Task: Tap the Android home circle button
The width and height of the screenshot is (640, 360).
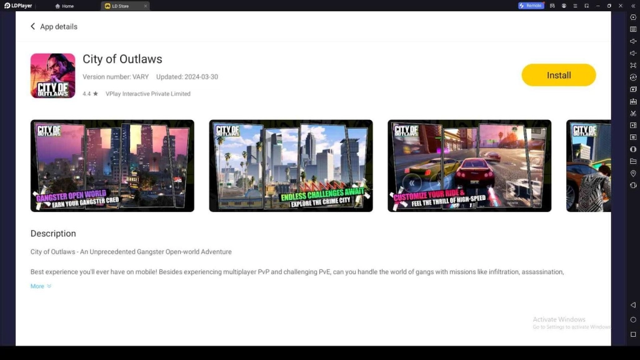Action: [x=633, y=319]
